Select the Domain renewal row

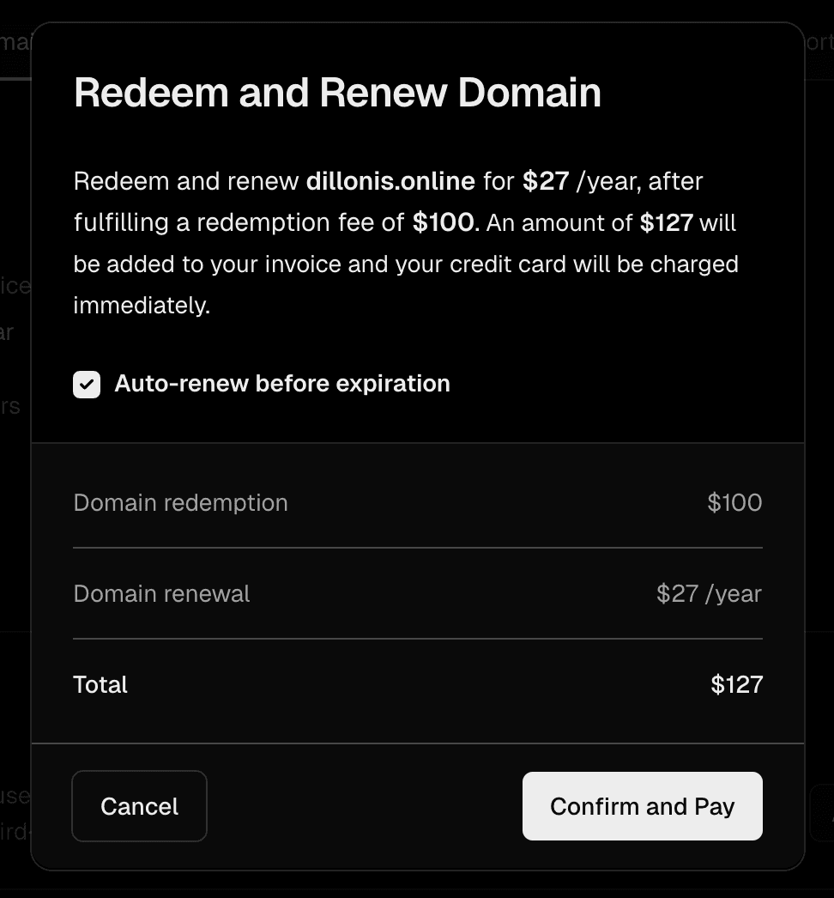coord(161,593)
